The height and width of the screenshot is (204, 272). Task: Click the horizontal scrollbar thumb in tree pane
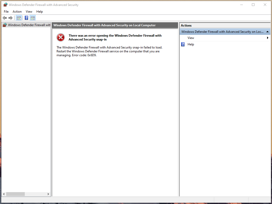15,194
